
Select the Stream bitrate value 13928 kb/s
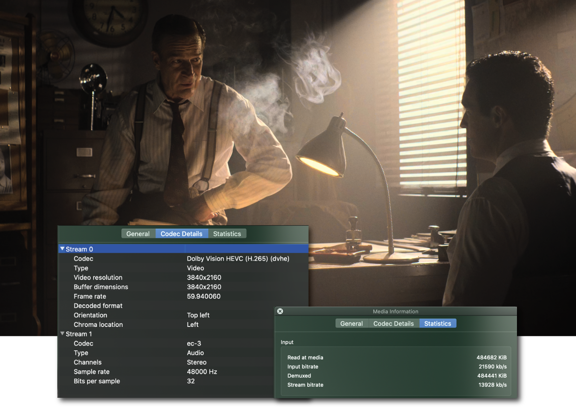point(493,385)
